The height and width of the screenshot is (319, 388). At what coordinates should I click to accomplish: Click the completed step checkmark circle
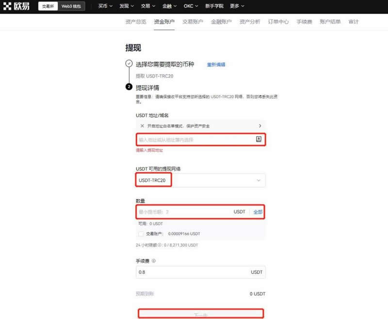pos(129,64)
